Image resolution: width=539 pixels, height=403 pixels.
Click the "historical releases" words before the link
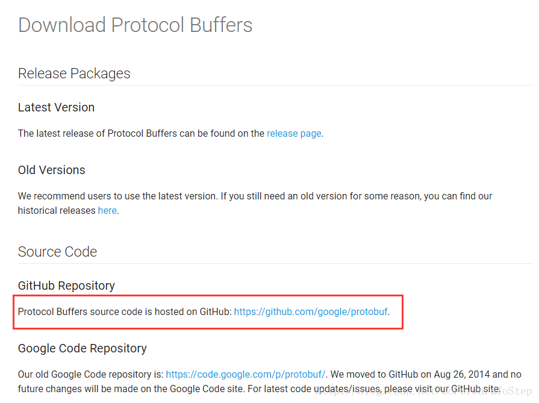[57, 211]
